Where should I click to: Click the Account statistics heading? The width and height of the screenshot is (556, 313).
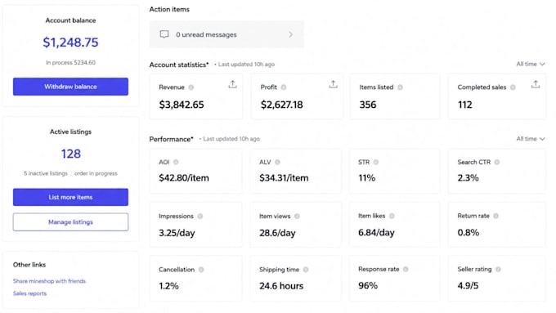click(179, 65)
